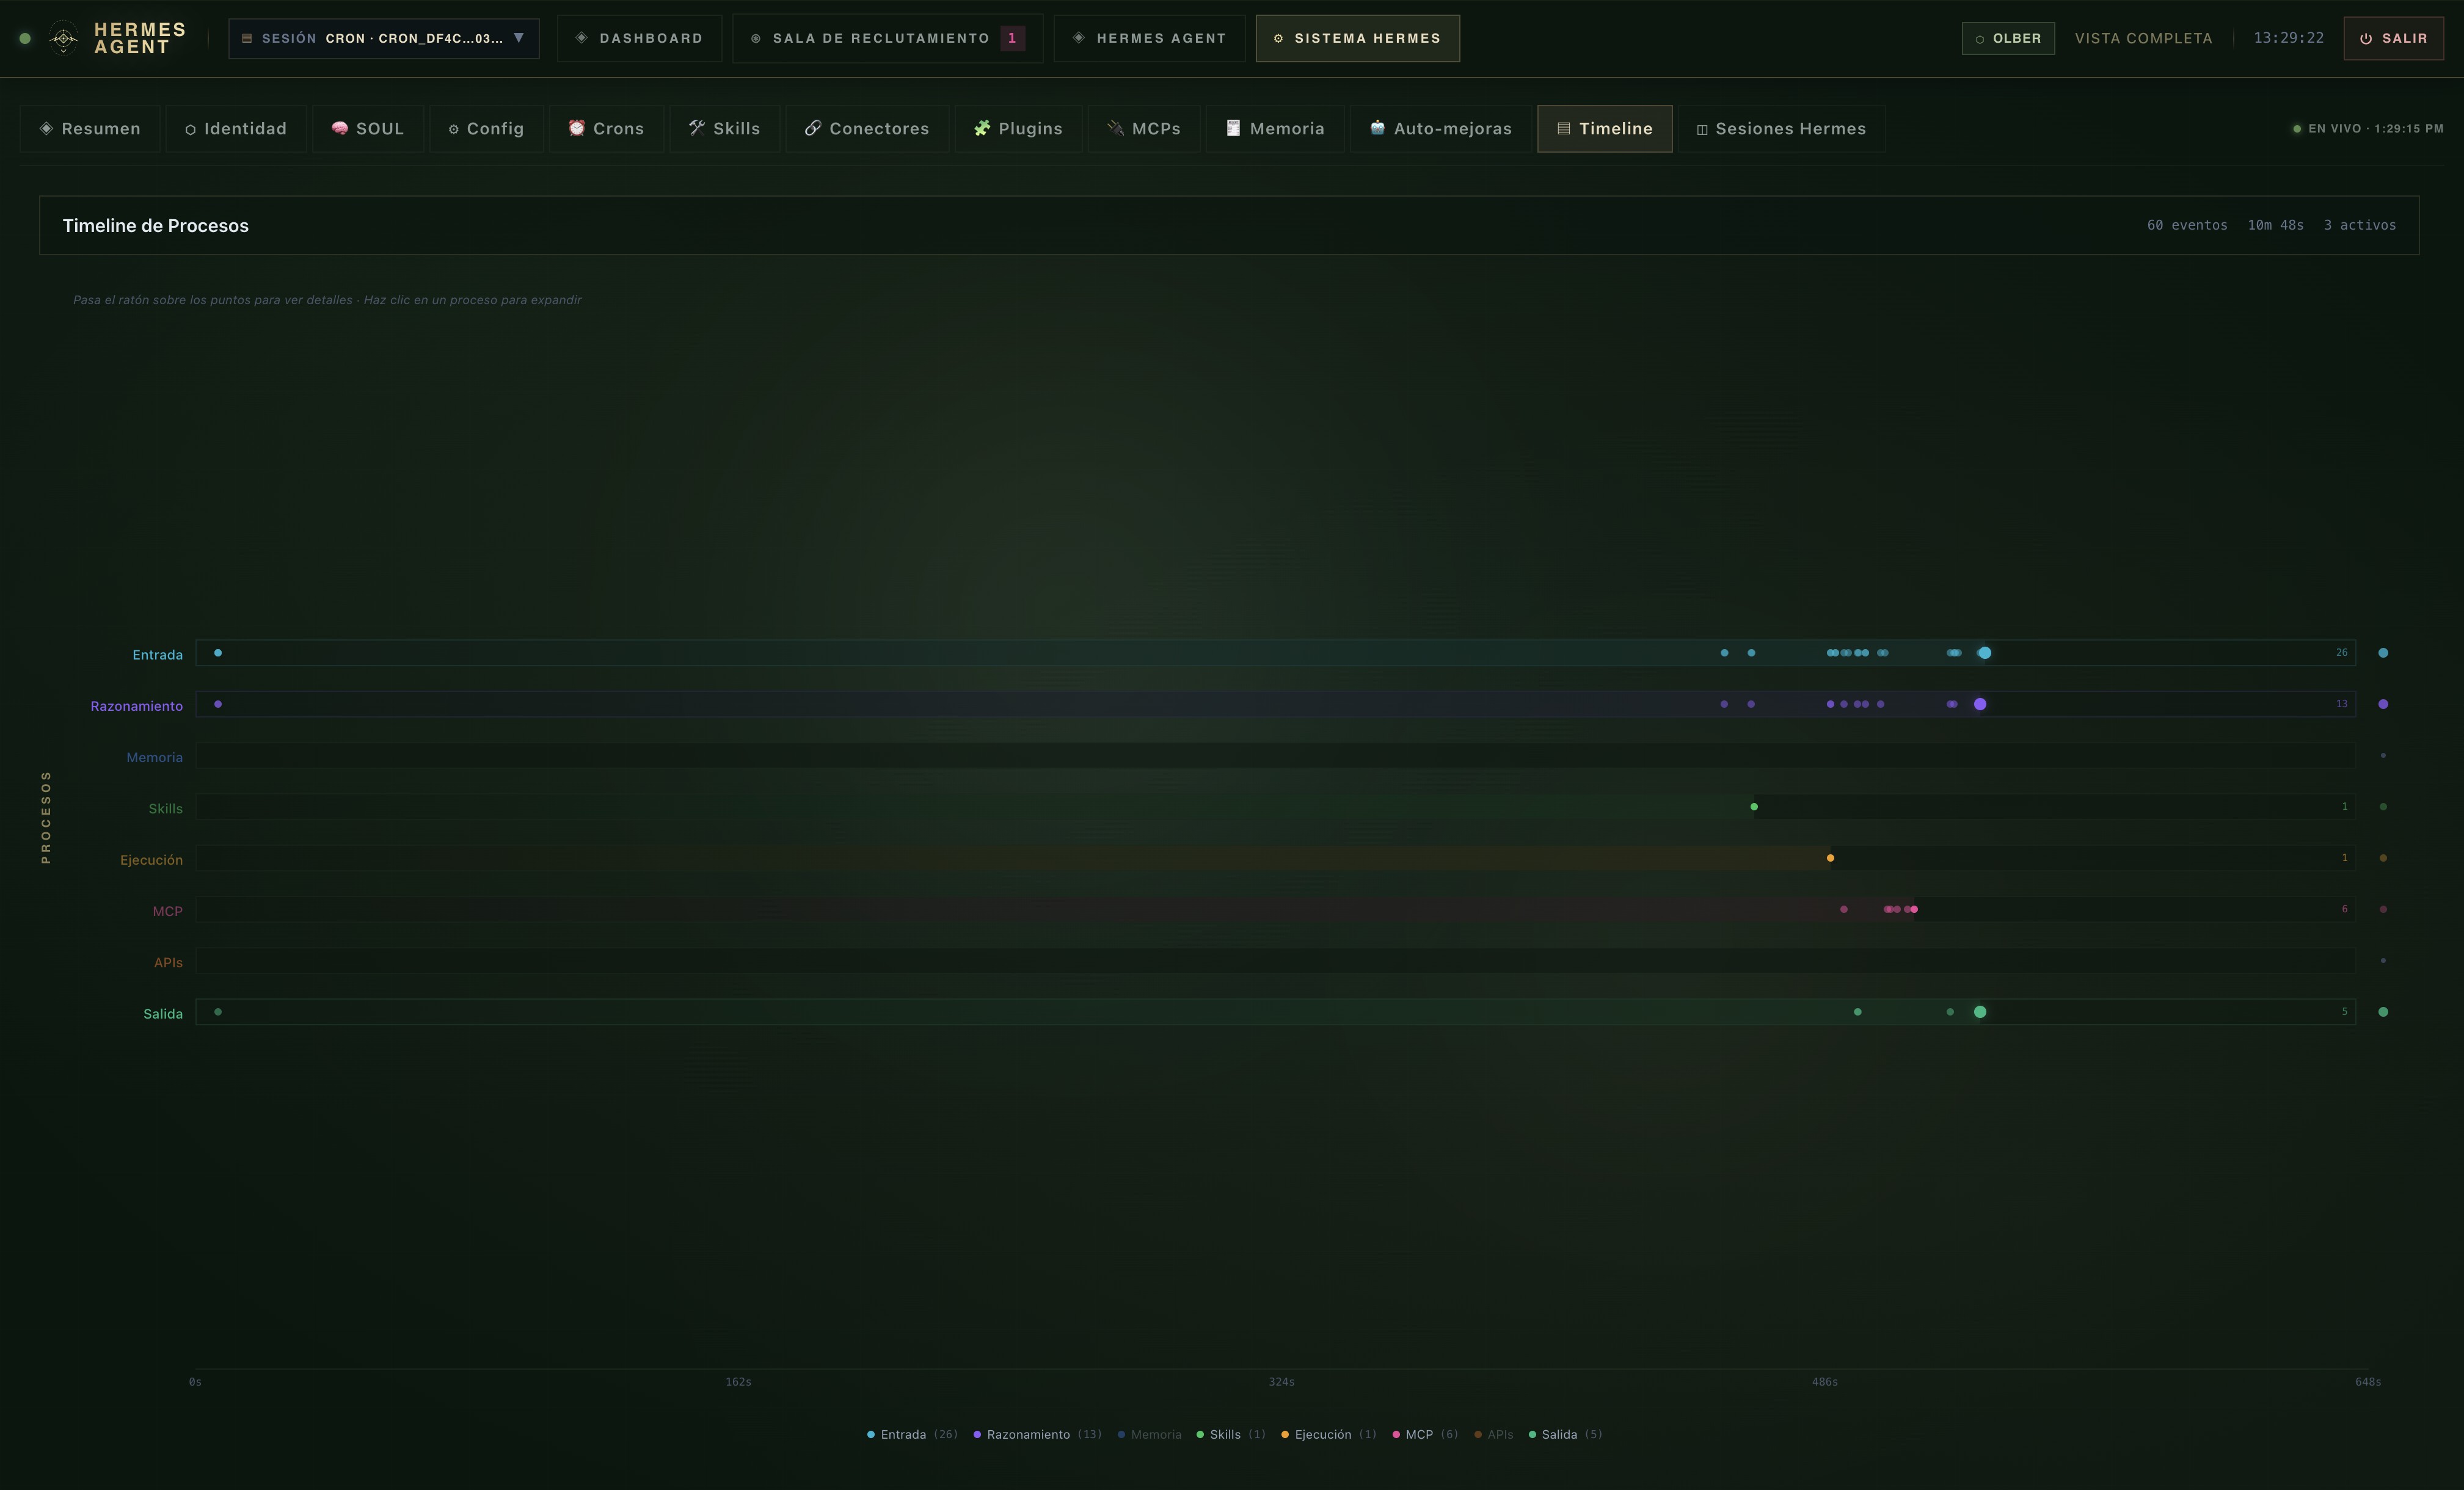Screen dimensions: 2464x1490
Task: Click the Plugins puzzle piece icon
Action: tap(982, 128)
